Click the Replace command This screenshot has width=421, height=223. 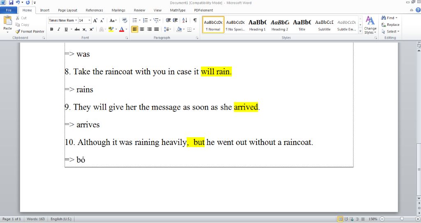[x=391, y=25]
